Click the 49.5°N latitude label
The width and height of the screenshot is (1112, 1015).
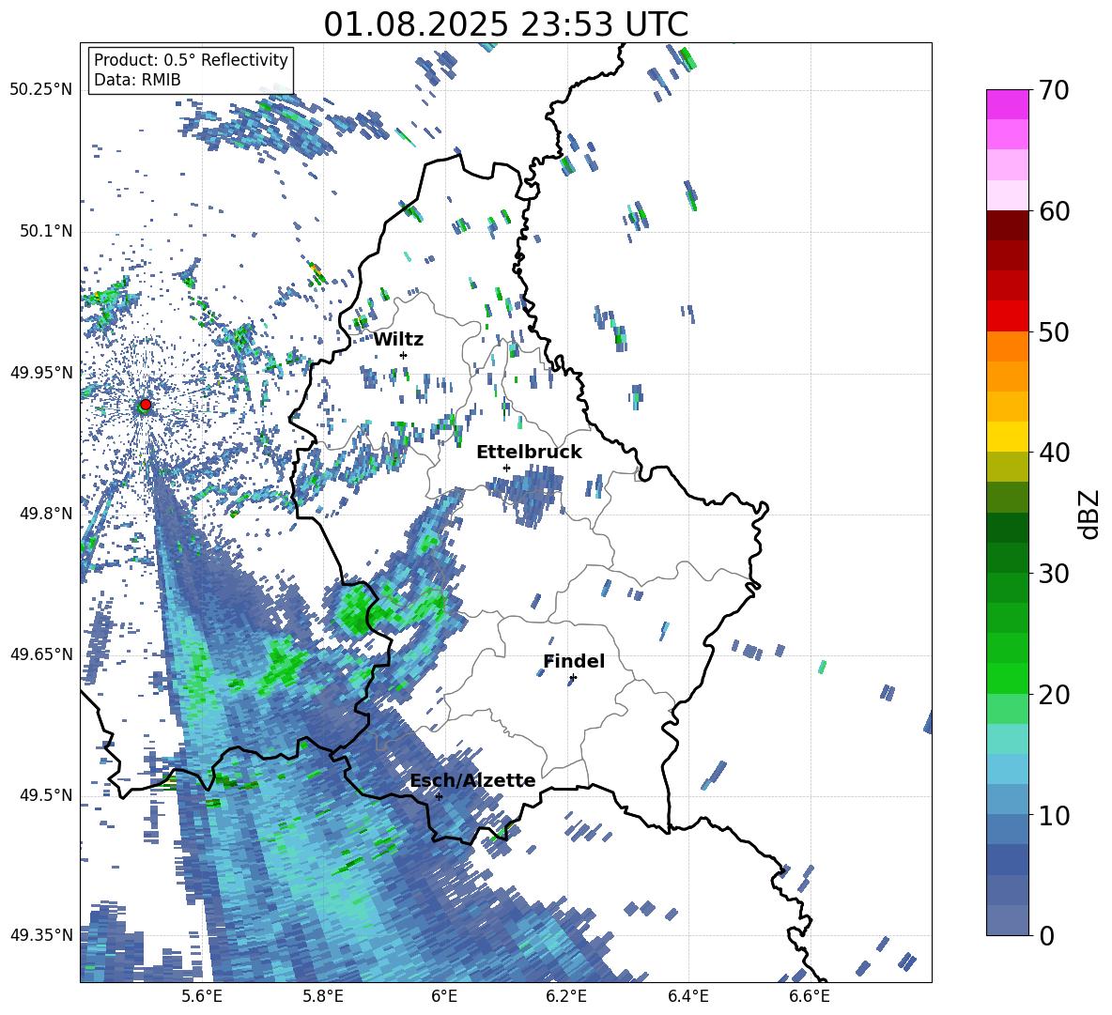click(x=45, y=795)
